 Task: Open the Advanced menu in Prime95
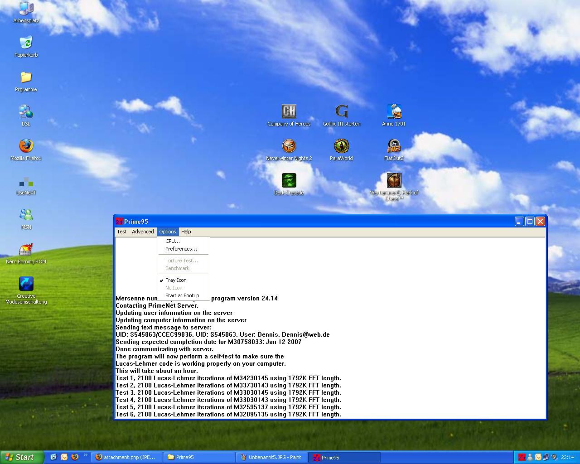[x=143, y=232]
